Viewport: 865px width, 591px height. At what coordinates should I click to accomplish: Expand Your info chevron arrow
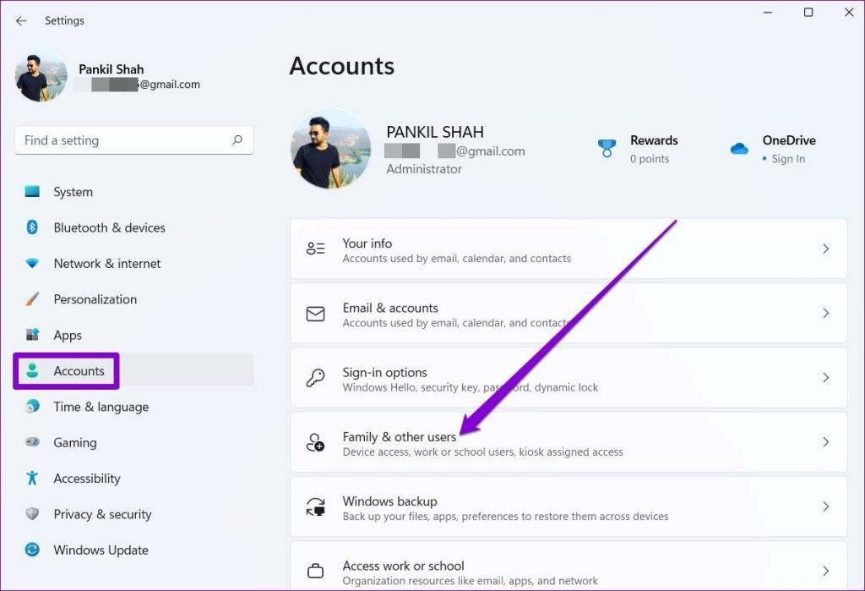(825, 249)
